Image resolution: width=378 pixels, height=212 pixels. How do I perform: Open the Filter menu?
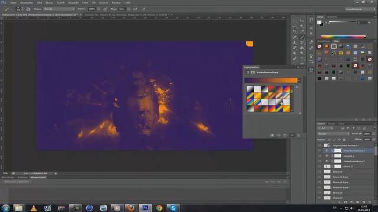pos(85,2)
